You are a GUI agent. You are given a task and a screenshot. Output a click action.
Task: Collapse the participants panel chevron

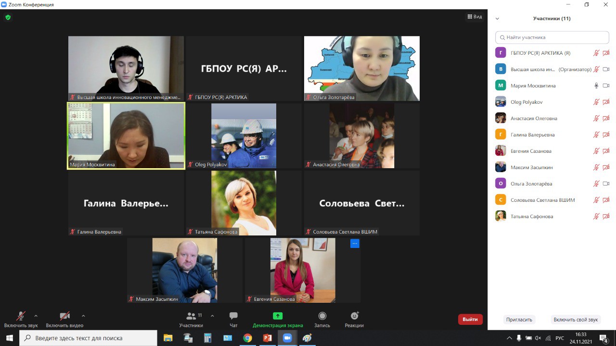tap(497, 19)
